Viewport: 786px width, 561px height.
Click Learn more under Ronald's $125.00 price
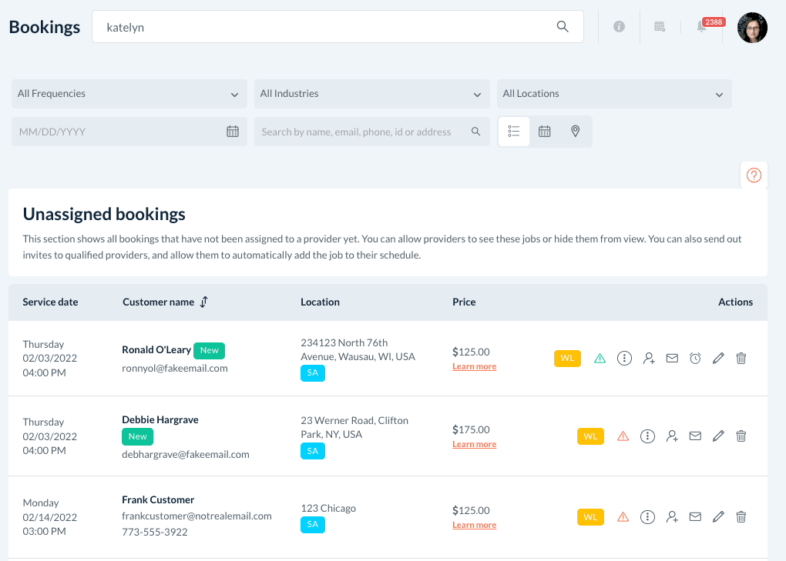click(x=474, y=367)
